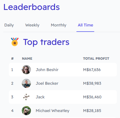Image resolution: width=120 pixels, height=118 pixels.
Task: Switch to the Weekly tab
Action: 32,25
